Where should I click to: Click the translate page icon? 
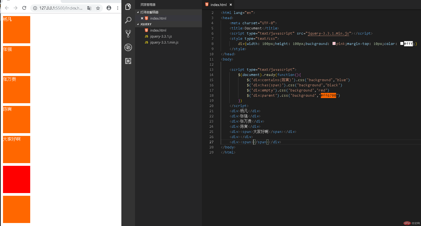(x=89, y=8)
